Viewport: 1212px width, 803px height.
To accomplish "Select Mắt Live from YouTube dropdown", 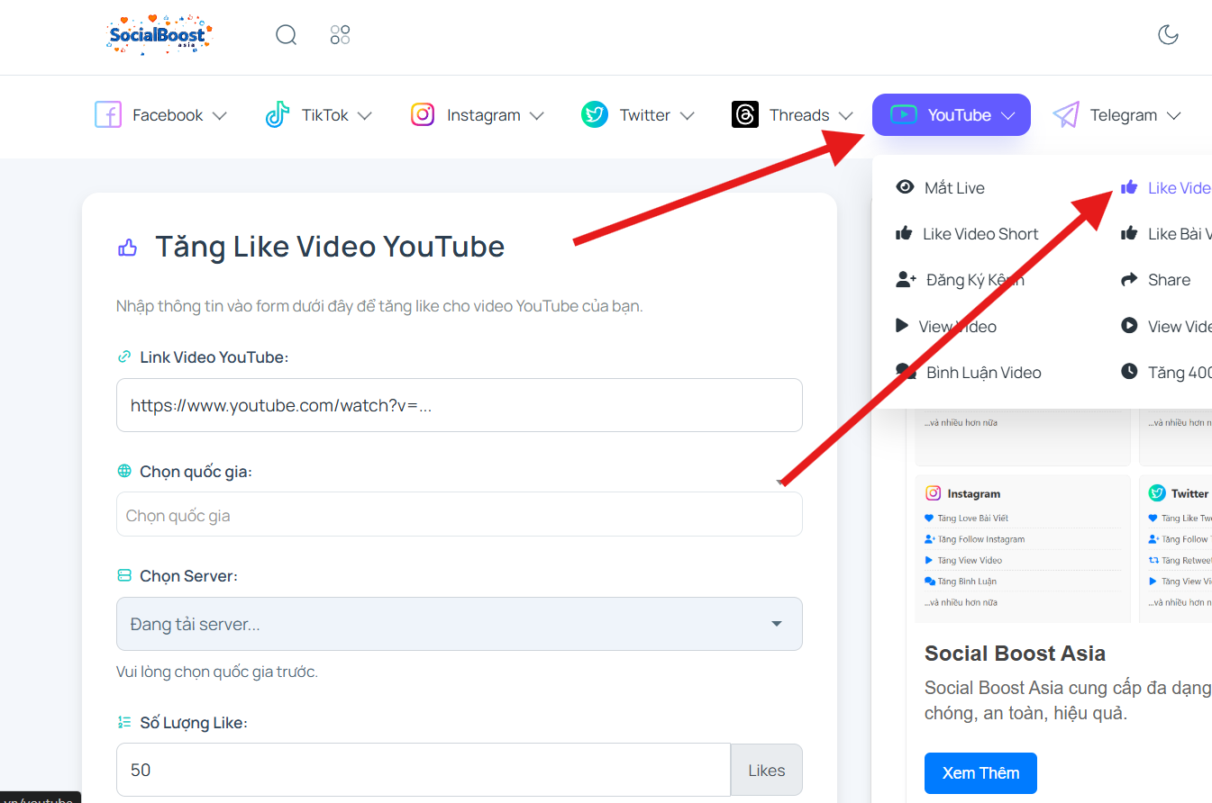I will [940, 187].
